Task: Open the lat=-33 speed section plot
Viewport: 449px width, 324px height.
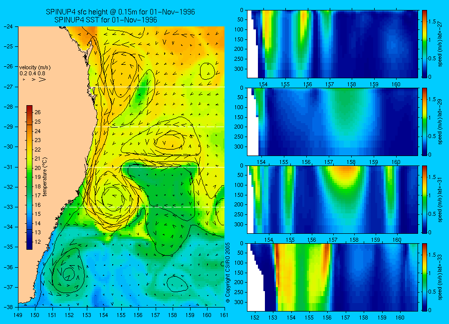Action: pyautogui.click(x=332, y=277)
